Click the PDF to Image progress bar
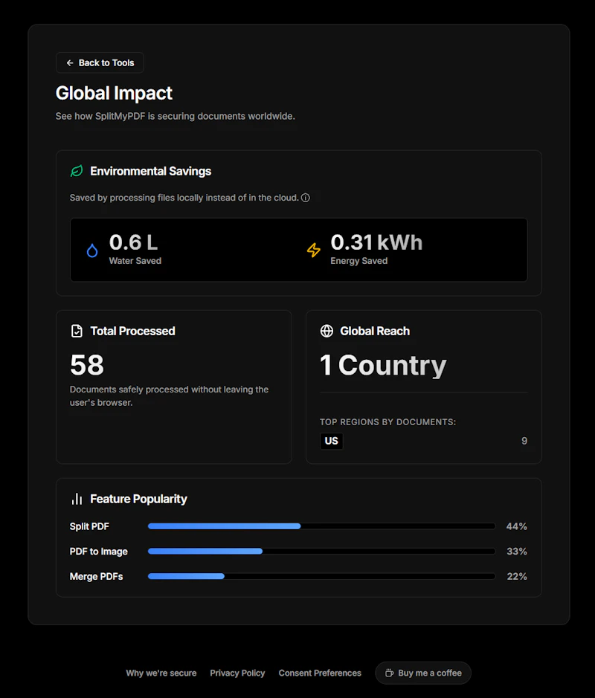 tap(321, 551)
